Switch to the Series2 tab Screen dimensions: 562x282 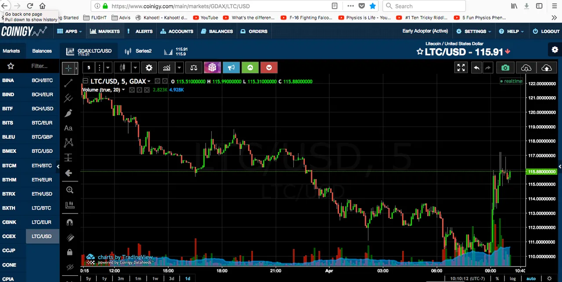click(x=138, y=51)
